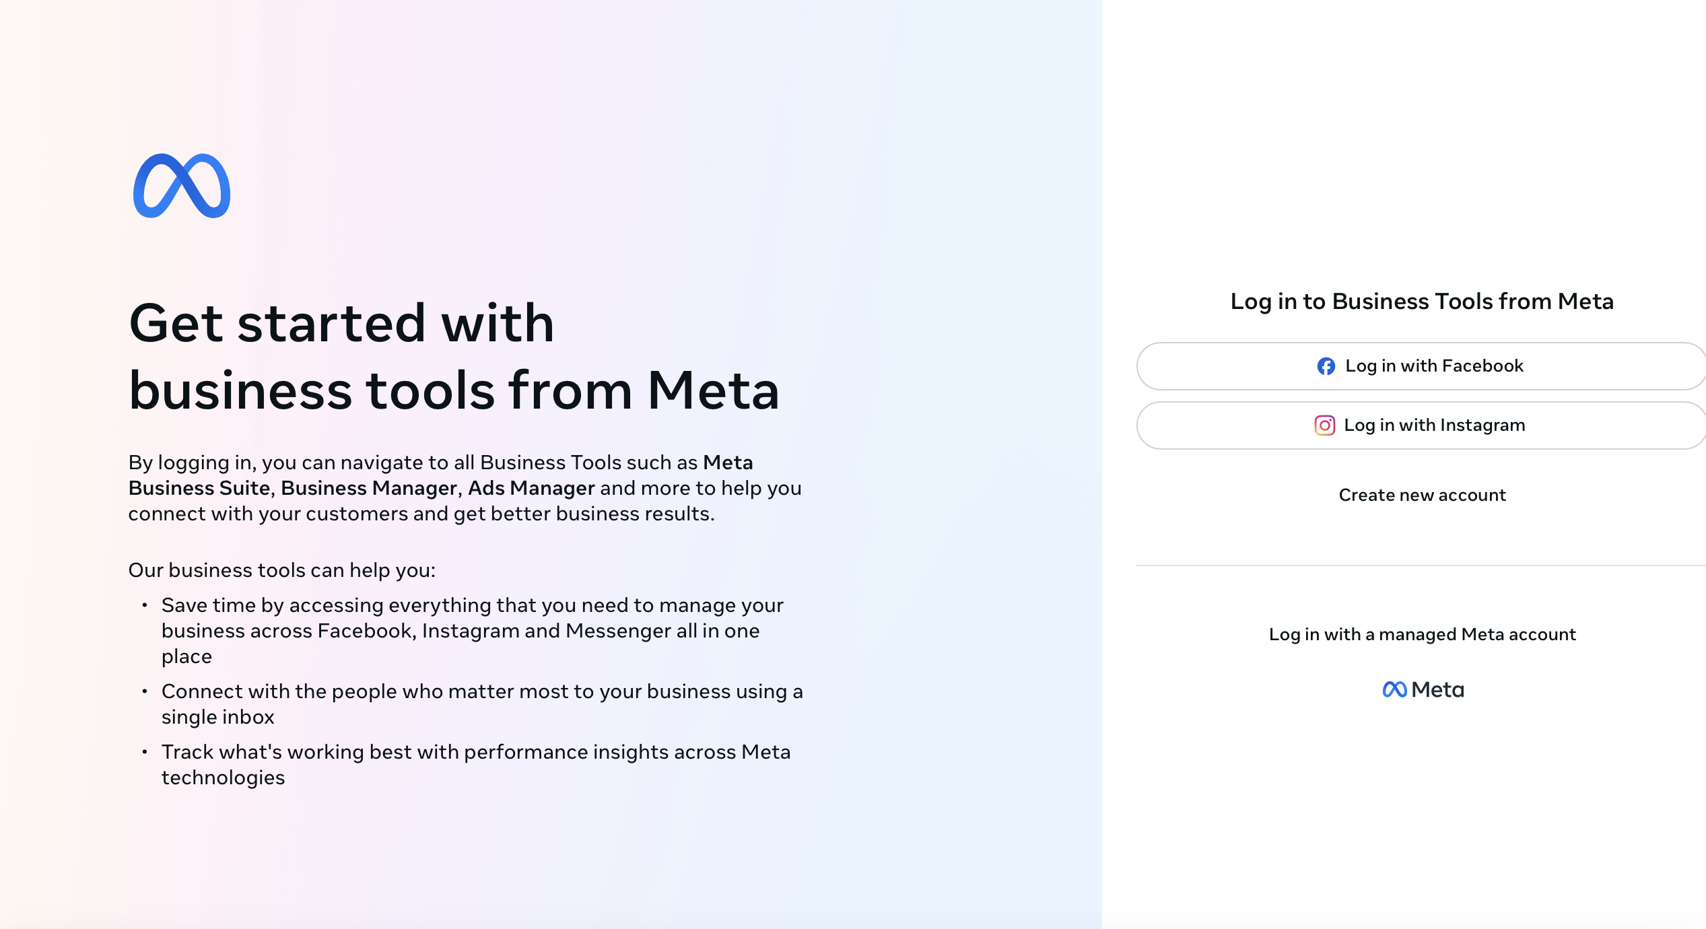Image resolution: width=1706 pixels, height=929 pixels.
Task: Click the Instagram icon in login button
Action: [x=1324, y=425]
